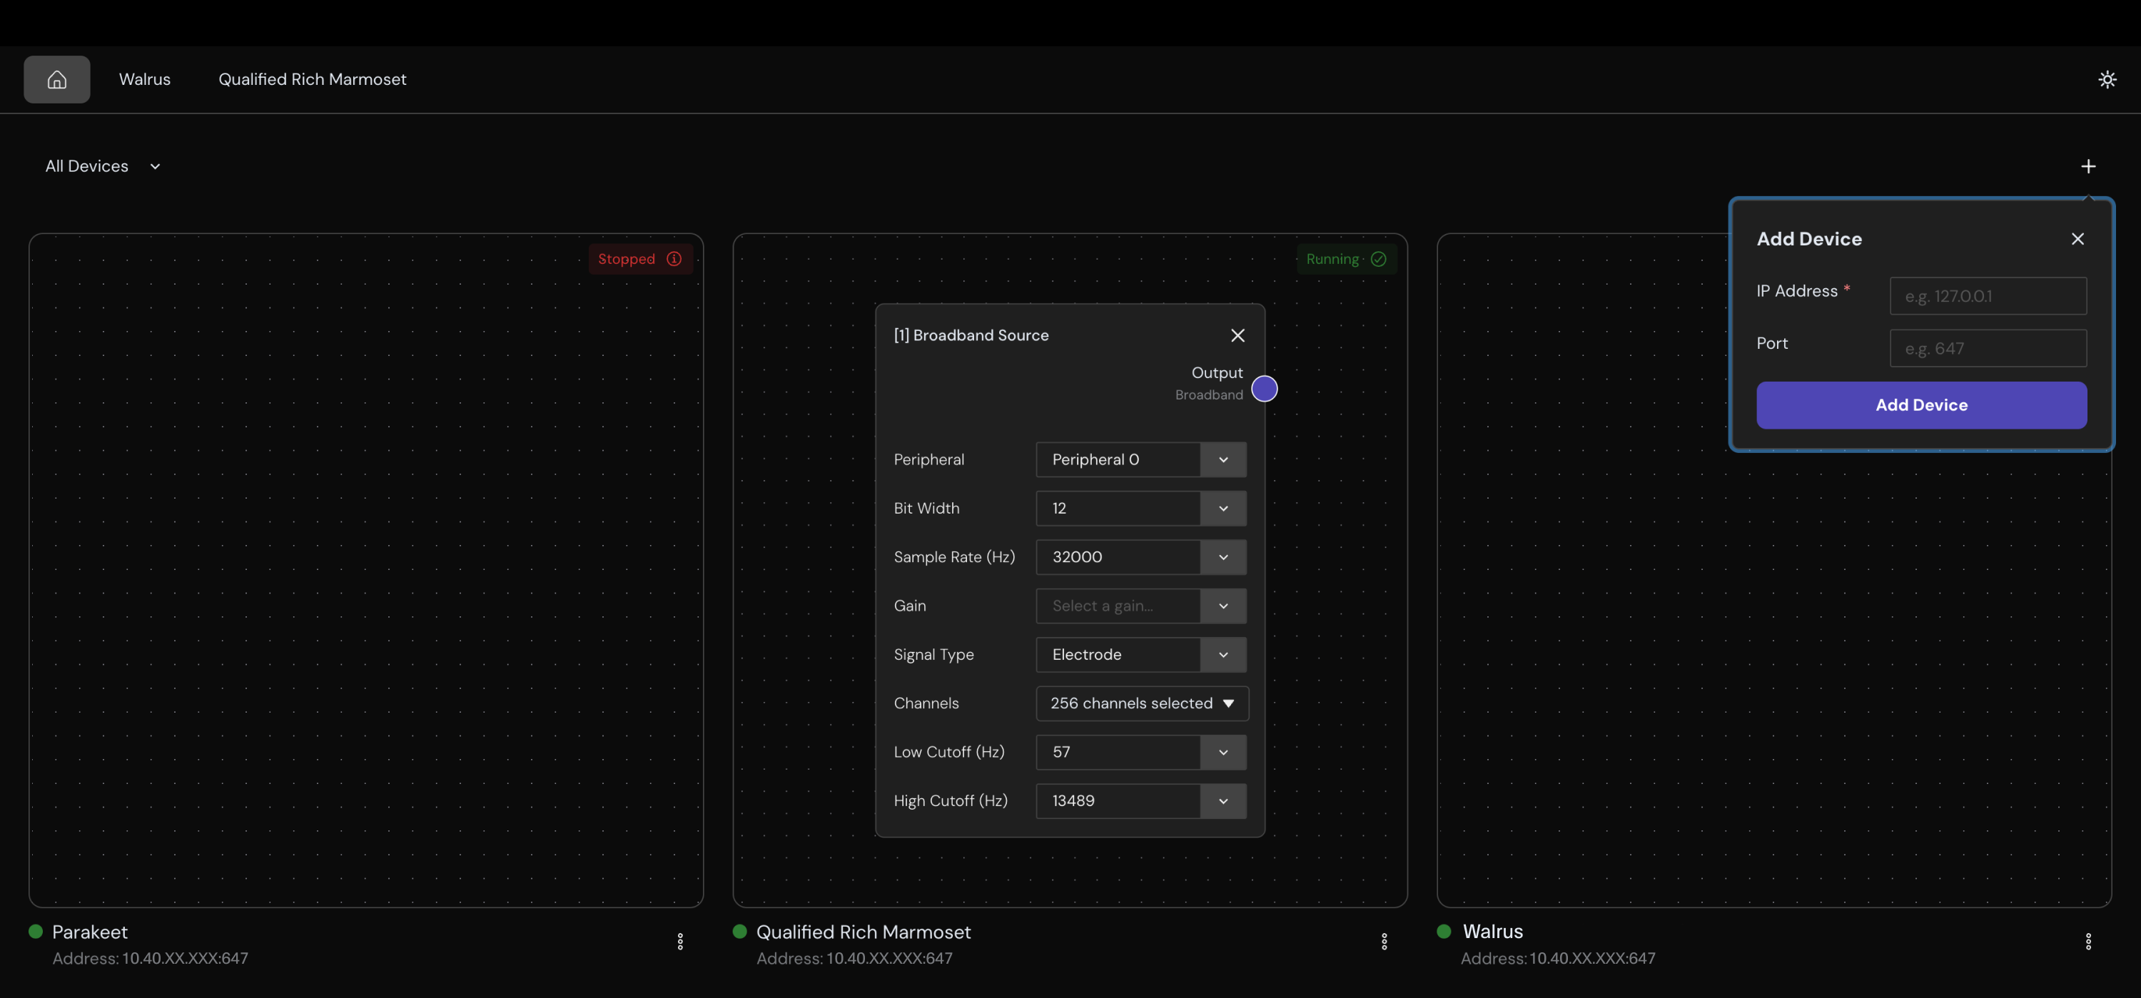Click the Parakeet device canvas
This screenshot has height=998, width=2141.
(x=365, y=570)
